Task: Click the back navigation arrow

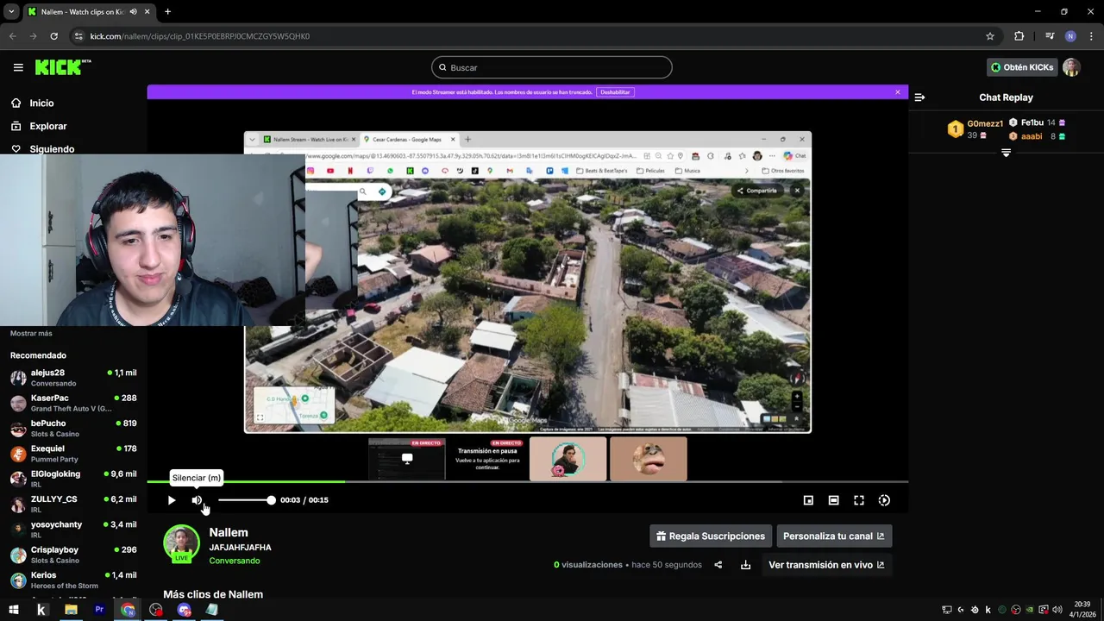Action: (12, 36)
